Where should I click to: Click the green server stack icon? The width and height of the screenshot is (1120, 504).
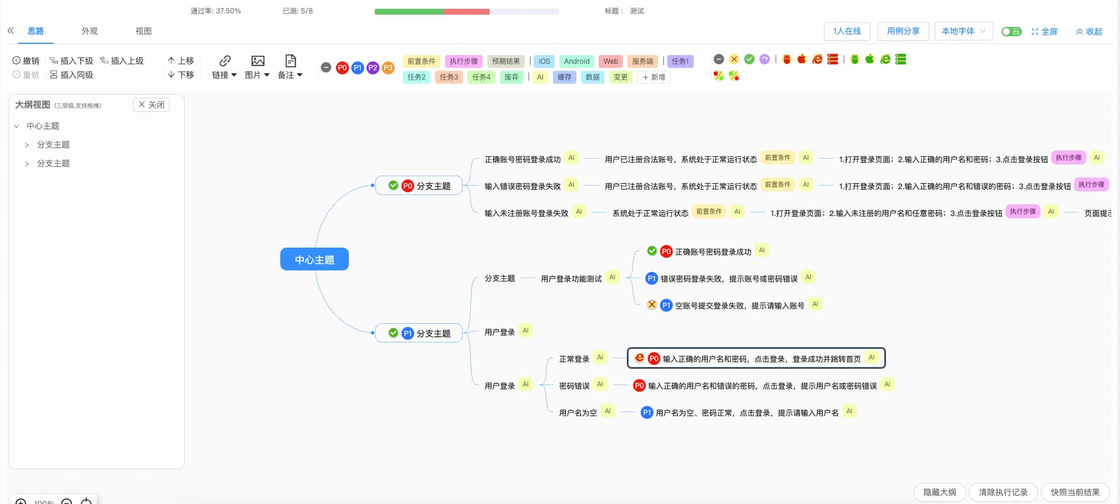click(x=901, y=59)
